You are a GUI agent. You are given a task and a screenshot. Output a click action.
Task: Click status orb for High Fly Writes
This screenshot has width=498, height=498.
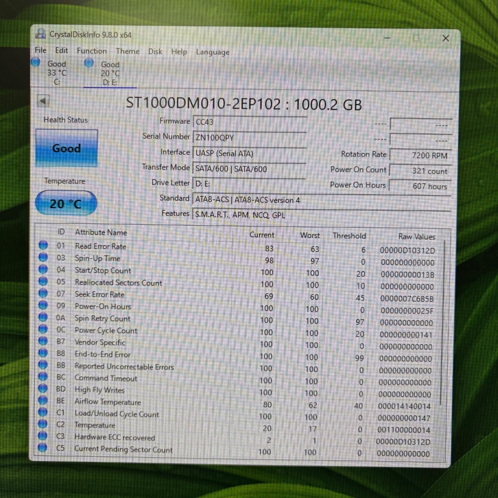43,388
